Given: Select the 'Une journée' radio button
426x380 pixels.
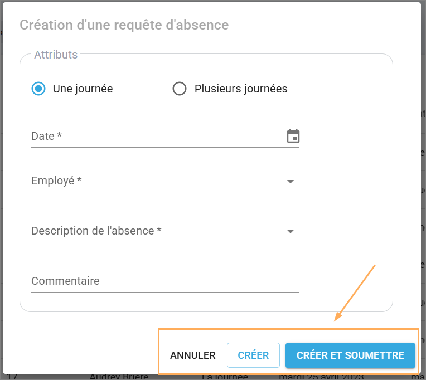Looking at the screenshot, I should [x=38, y=89].
